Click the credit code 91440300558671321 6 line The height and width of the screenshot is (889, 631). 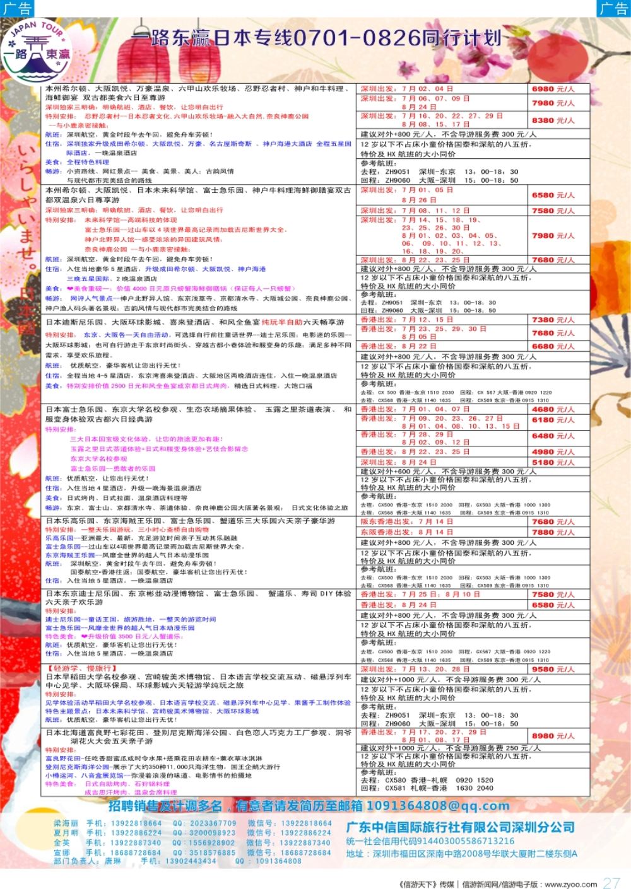(430, 842)
